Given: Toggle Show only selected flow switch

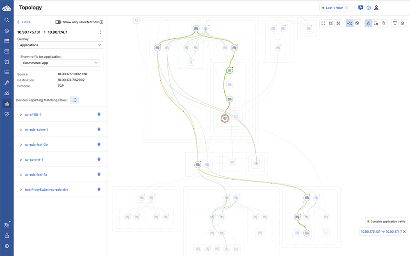Looking at the screenshot, I should (58, 22).
